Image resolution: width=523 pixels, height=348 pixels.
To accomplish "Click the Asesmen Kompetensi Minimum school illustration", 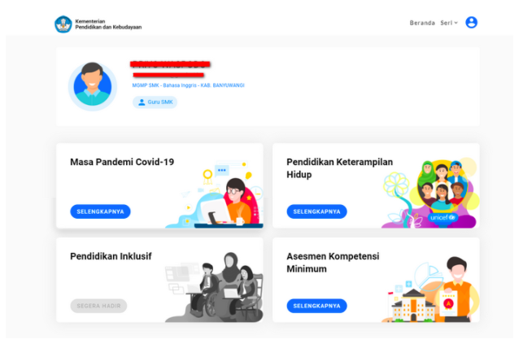I will point(412,306).
